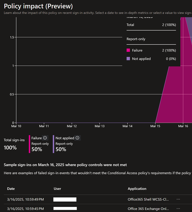
Task: Sort by the Date column header
Action: (x=11, y=189)
